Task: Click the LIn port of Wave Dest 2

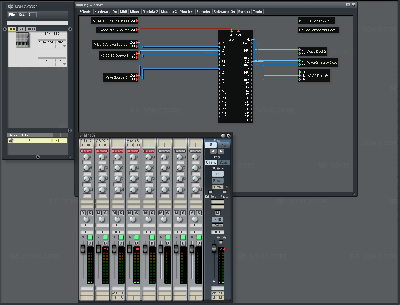Action: [x=300, y=50]
